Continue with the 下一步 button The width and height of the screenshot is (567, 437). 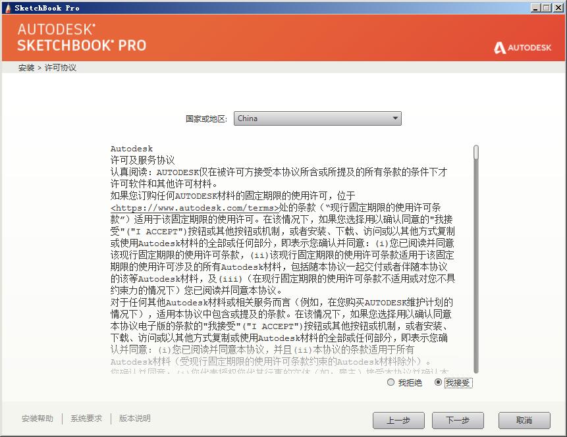tap(458, 421)
